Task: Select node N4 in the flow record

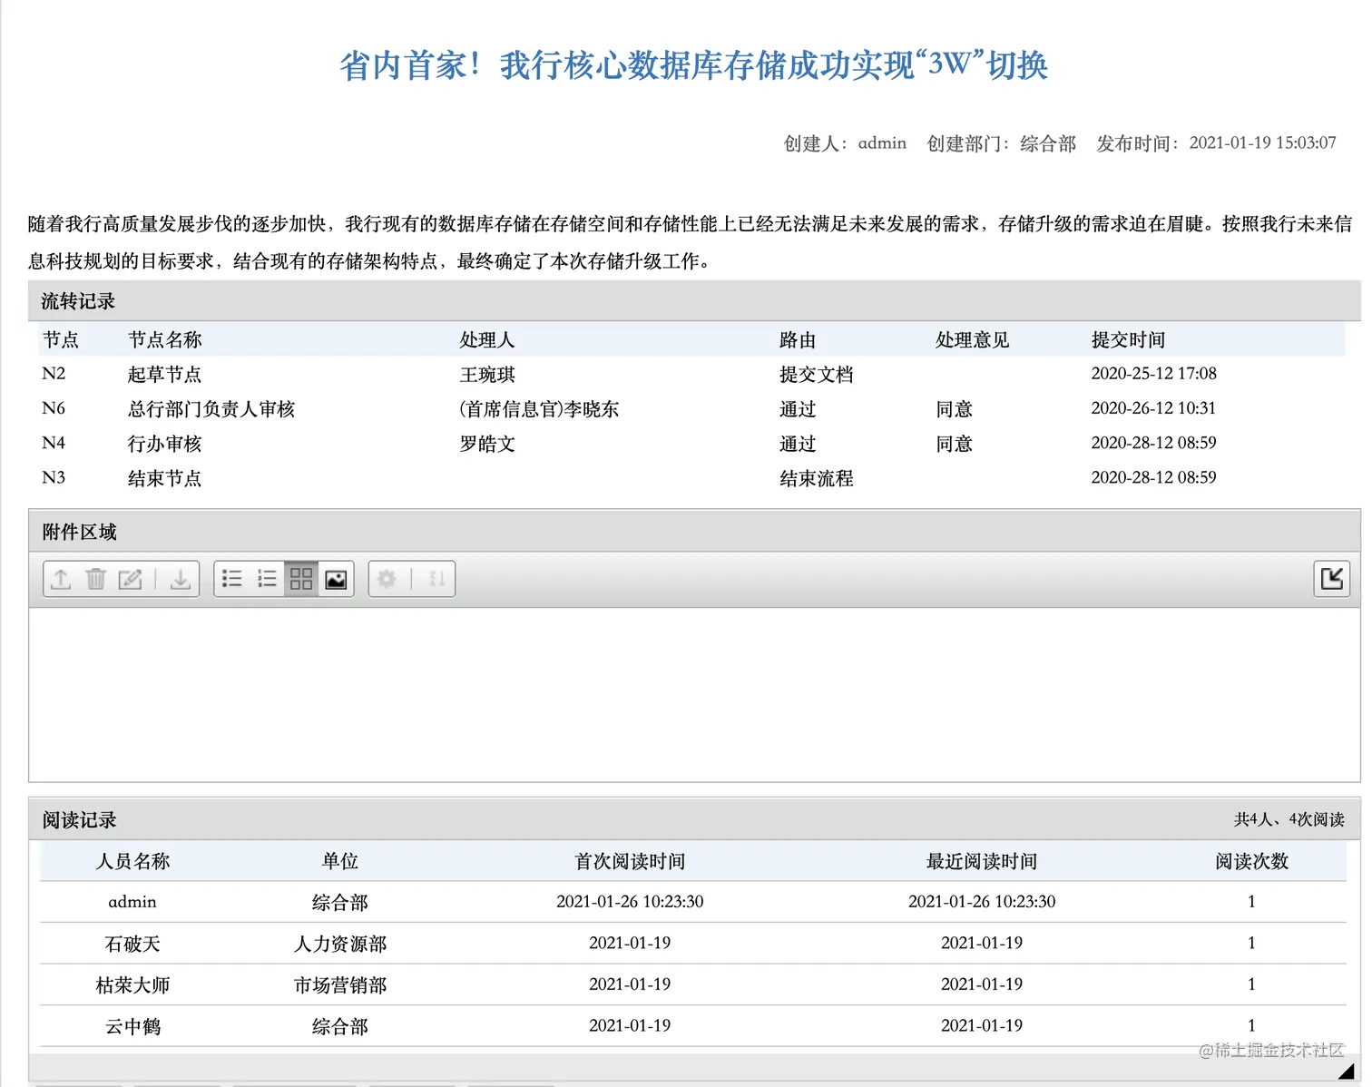Action: 54,443
